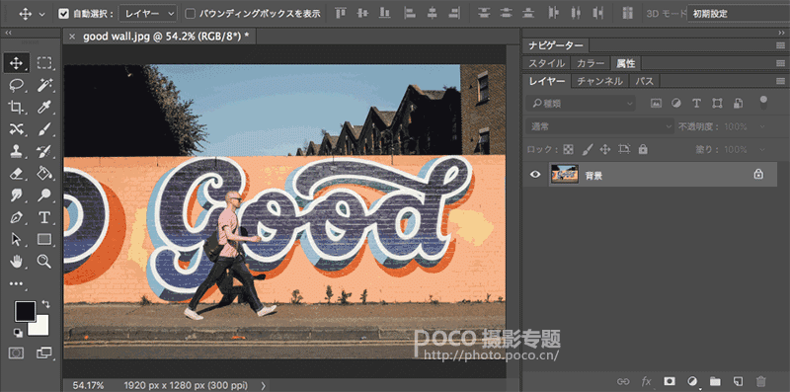This screenshot has height=392, width=790.
Task: Toggle type layer filter
Action: point(697,104)
